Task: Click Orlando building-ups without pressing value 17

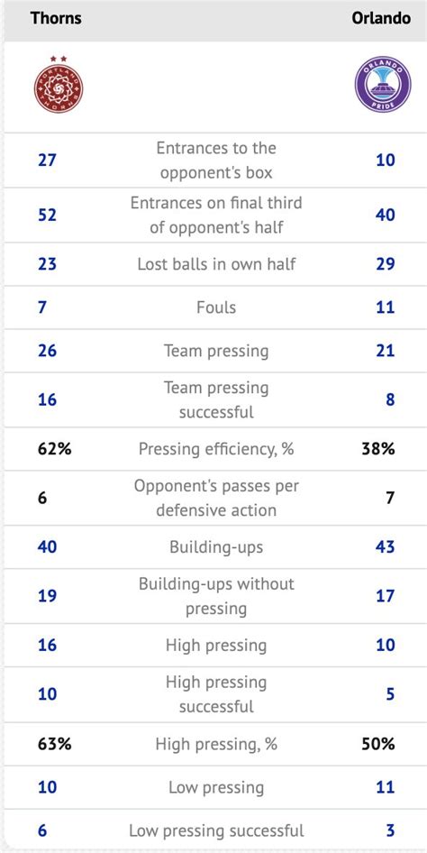Action: point(386,596)
